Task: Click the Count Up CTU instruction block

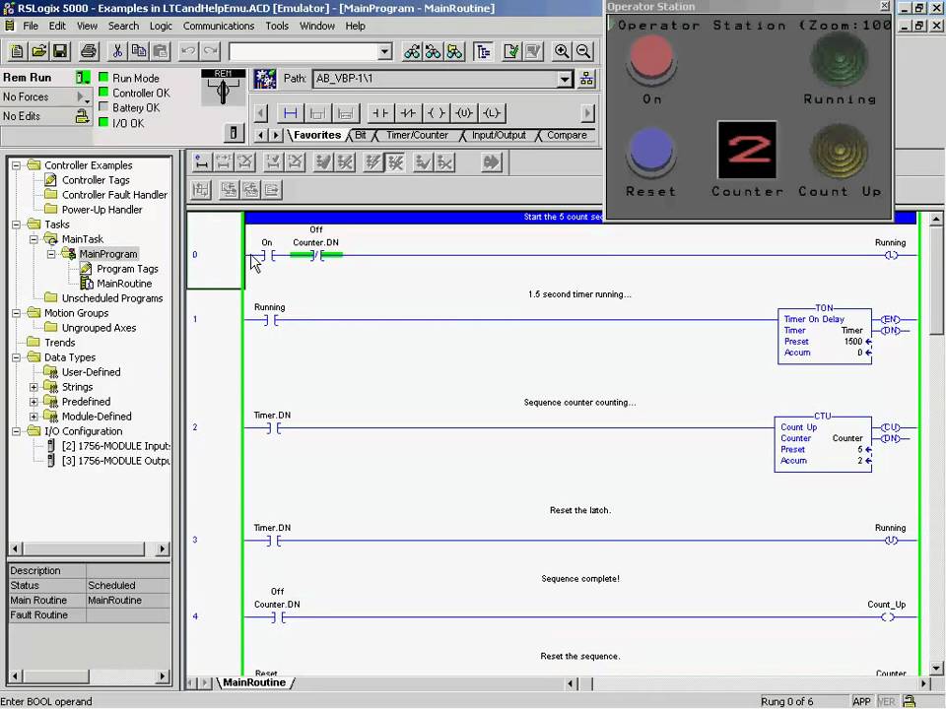Action: (x=823, y=444)
